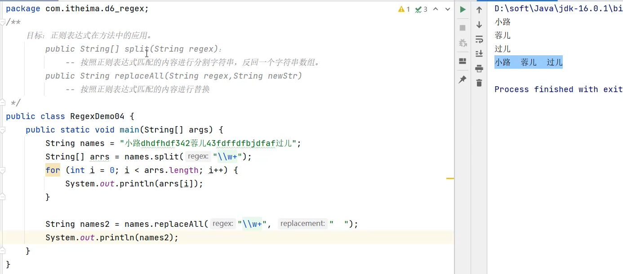Print the console output with the printer icon
Image resolution: width=623 pixels, height=274 pixels.
pyautogui.click(x=479, y=68)
